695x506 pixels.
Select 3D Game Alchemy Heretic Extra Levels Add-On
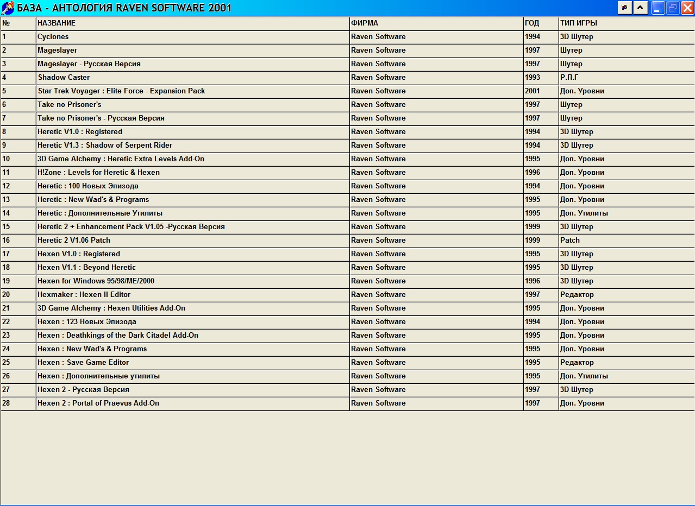click(121, 159)
